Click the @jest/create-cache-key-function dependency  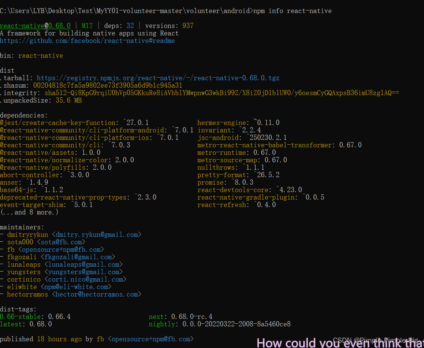(x=74, y=123)
